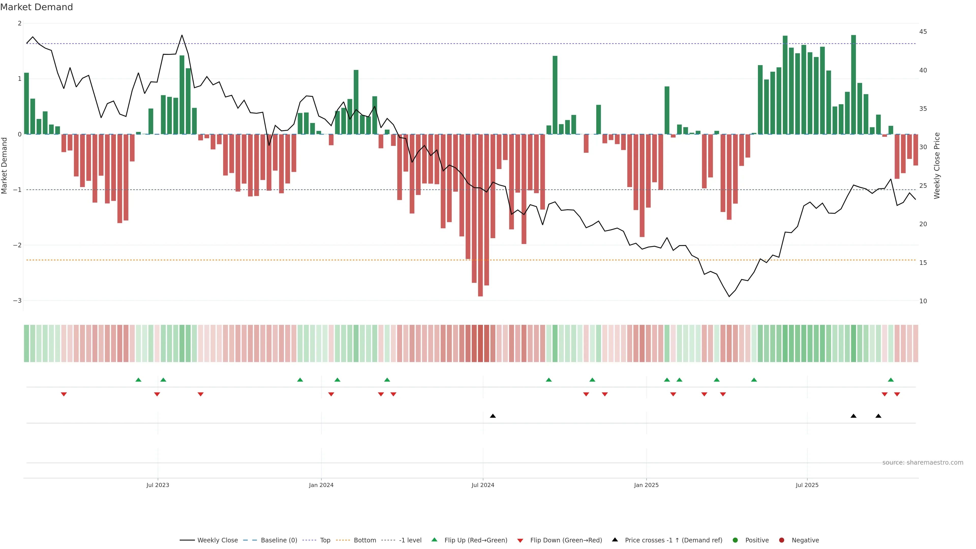Click the black triangle marker near Jul 2024
Viewport: 976px width, 549px height.
tap(493, 416)
